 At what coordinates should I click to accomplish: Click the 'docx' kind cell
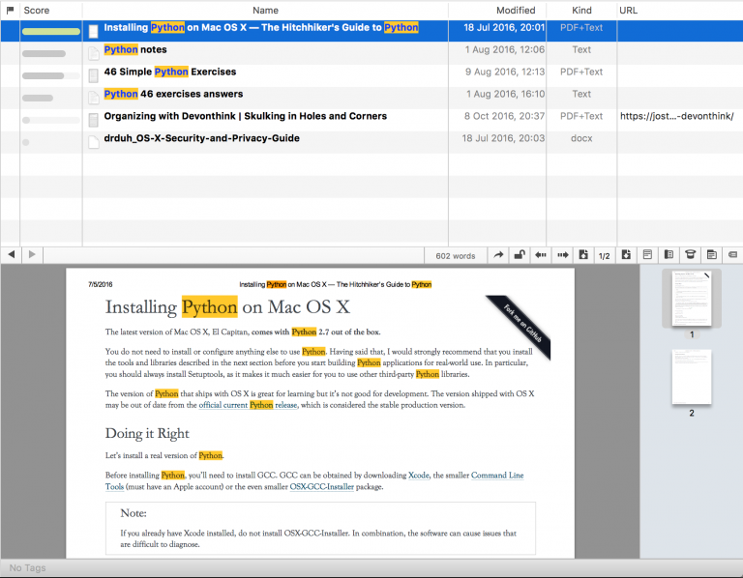tap(581, 138)
